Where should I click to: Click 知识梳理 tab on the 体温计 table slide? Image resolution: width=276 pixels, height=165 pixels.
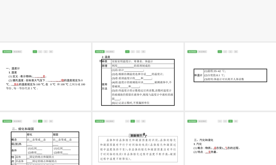pyautogui.click(x=192, y=52)
